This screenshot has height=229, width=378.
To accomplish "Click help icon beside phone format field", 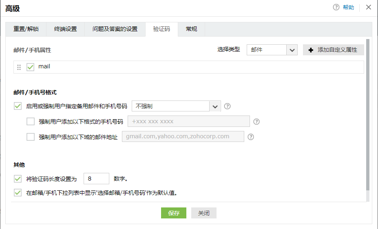I will click(x=256, y=122).
